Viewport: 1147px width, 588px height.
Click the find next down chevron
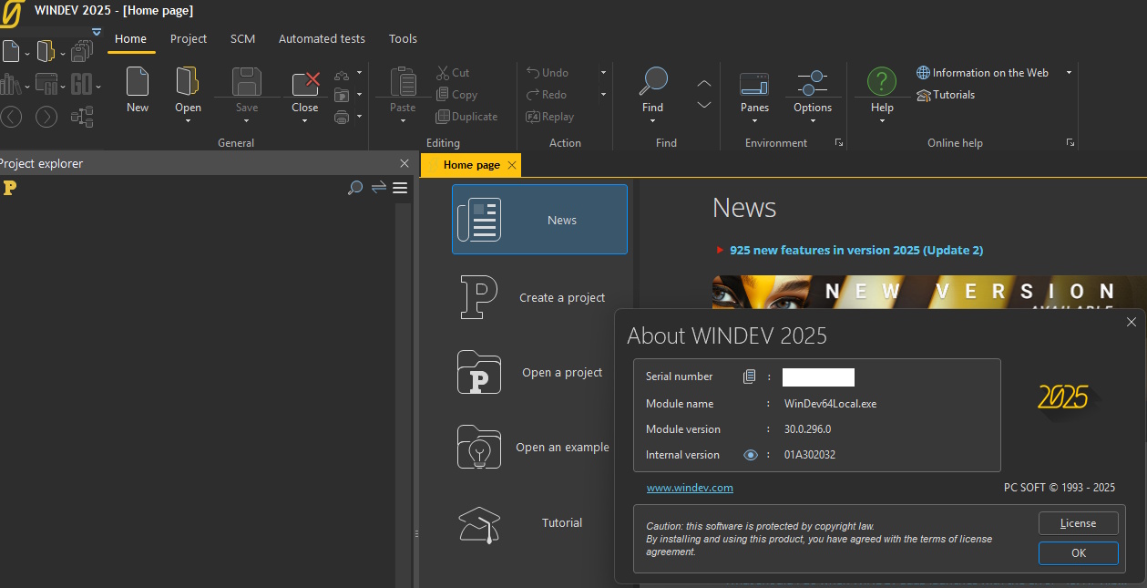tap(704, 105)
